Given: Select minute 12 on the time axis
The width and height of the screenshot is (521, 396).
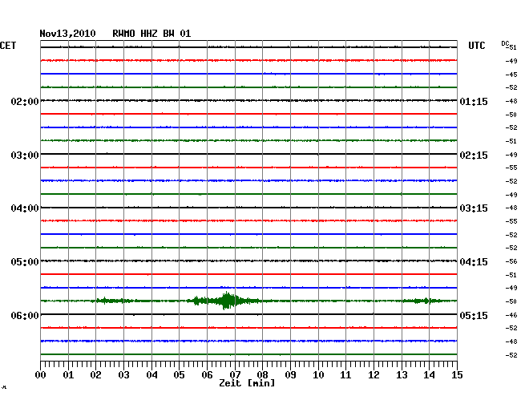Looking at the screenshot, I should pos(374,374).
